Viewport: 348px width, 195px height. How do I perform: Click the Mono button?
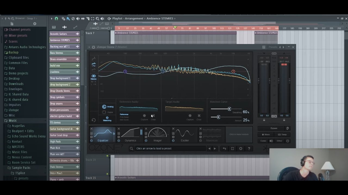pos(266,135)
